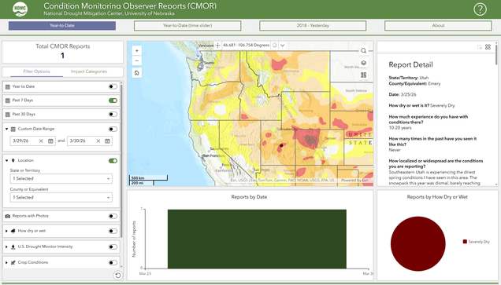Toggle the Crop Conditions filter
The width and height of the screenshot is (501, 285).
(x=113, y=262)
